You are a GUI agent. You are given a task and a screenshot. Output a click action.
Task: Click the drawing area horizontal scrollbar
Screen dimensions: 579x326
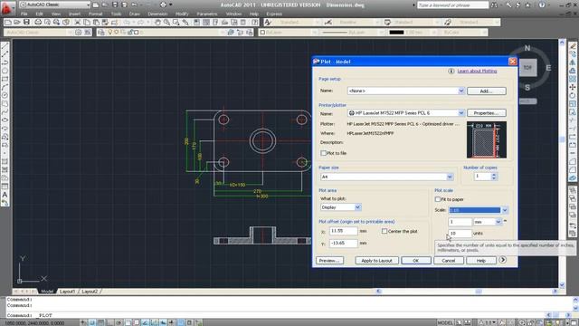(467, 292)
